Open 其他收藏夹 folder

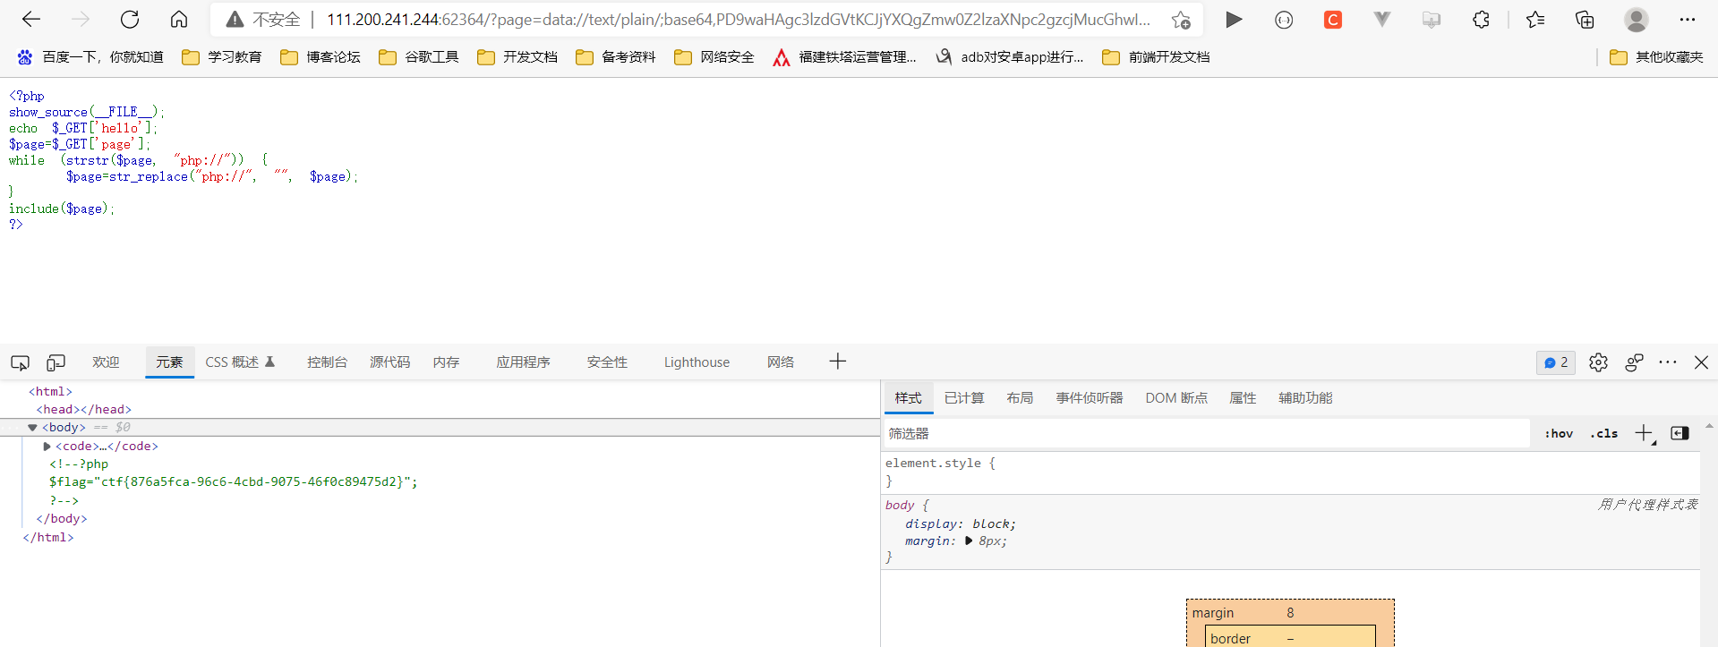1656,57
